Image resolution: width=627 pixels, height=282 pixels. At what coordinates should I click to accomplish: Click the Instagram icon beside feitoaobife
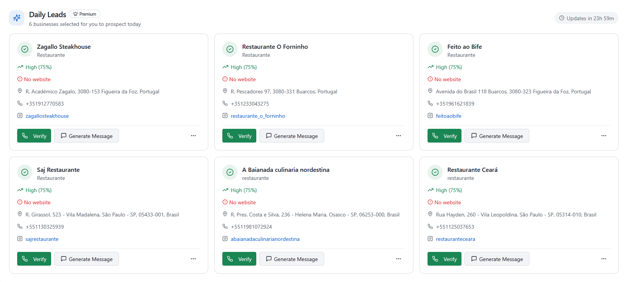click(x=430, y=115)
